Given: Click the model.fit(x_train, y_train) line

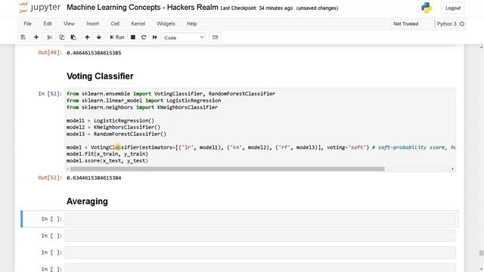Looking at the screenshot, I should [x=107, y=154].
